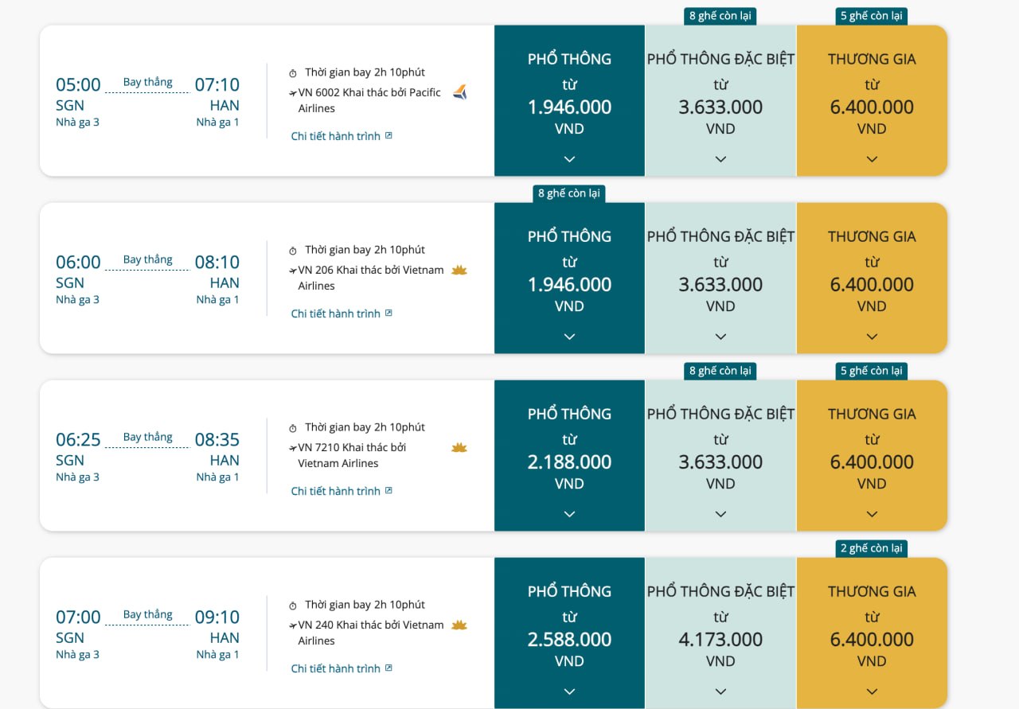Click the Vietnam Airlines lotus logo on VN 206
Screen dimensions: 1019x709
[x=459, y=270]
